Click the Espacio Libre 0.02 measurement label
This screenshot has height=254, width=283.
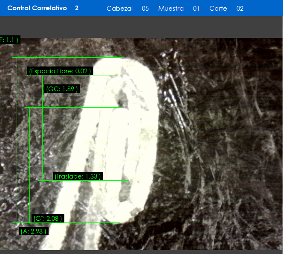[60, 71]
